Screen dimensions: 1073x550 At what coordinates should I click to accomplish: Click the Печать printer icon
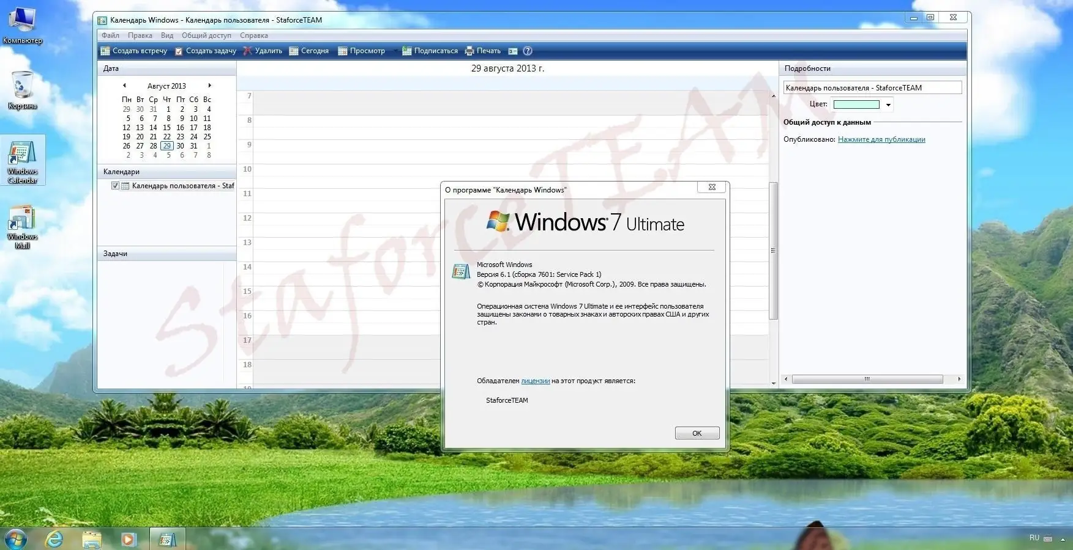coord(469,51)
